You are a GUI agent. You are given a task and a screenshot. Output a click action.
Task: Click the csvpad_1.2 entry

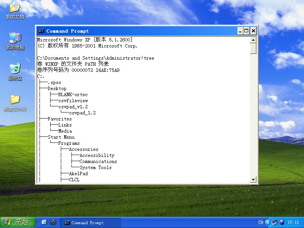tap(82, 113)
